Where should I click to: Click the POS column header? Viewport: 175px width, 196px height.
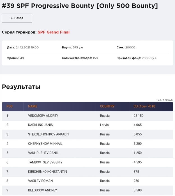coord(10,106)
